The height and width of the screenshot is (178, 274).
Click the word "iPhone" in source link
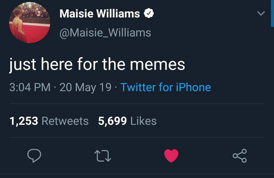194,87
